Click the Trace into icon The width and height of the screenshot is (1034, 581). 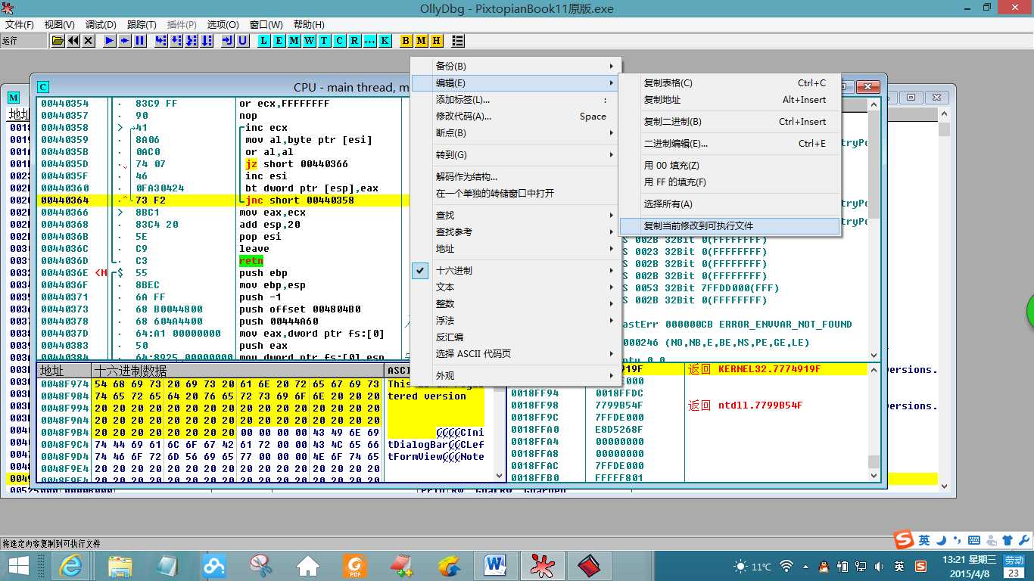[191, 41]
